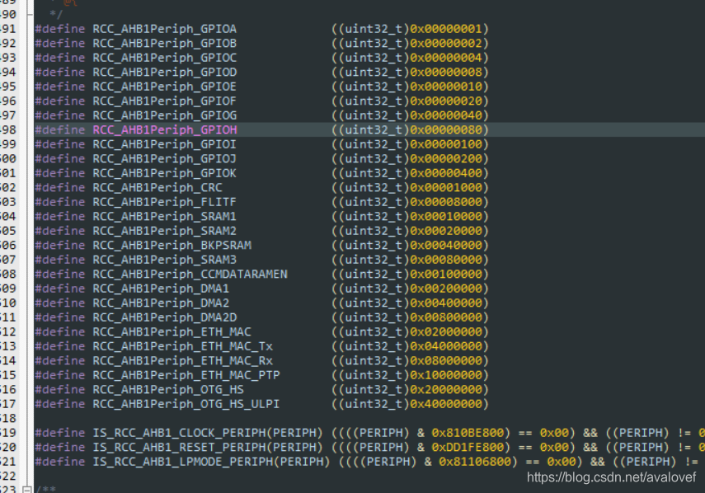Place cursor on RCC_AHB1Periph_GPIOC
705x493 pixels.
[165, 58]
